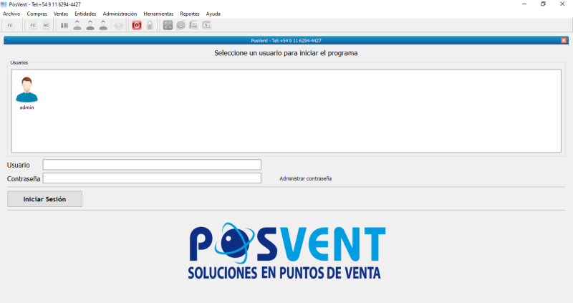Open the Herramientas menu
Image resolution: width=573 pixels, height=303 pixels.
[x=158, y=14]
